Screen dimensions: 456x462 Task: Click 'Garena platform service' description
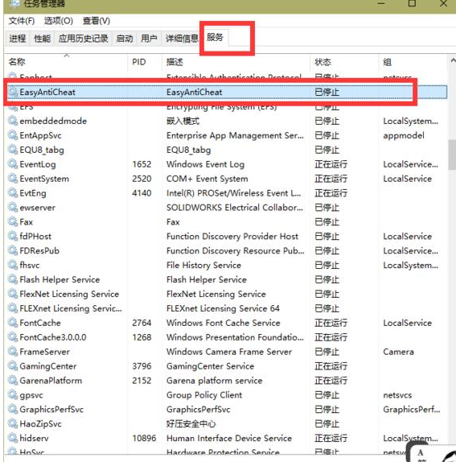pyautogui.click(x=214, y=381)
